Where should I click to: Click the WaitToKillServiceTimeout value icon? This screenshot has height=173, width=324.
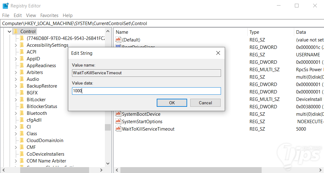[118, 129]
